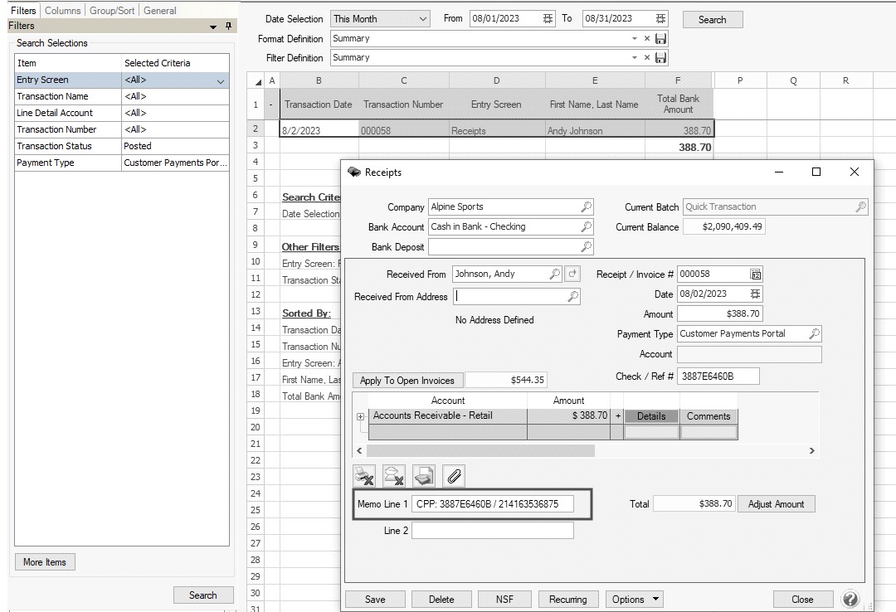Save the Format Definition via disk icon
Image resolution: width=896 pixels, height=612 pixels.
[x=660, y=39]
